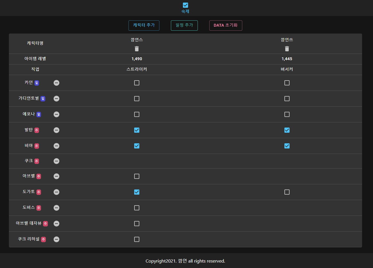
Task: Click the 버서커 job cell
Action: pos(287,69)
